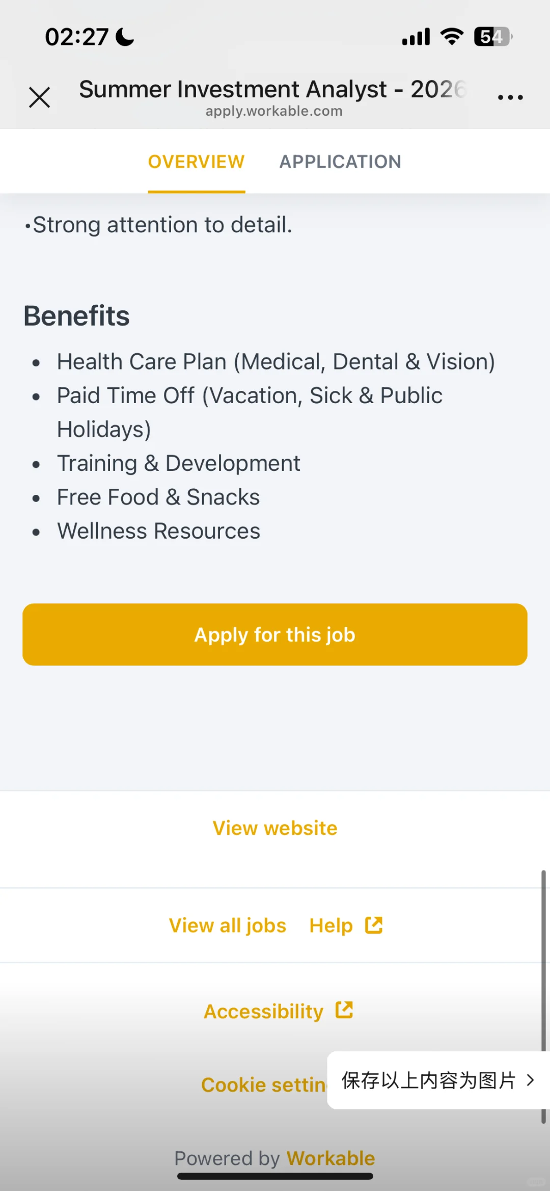The image size is (550, 1191).
Task: Tap the save content as image popup
Action: 438,1080
